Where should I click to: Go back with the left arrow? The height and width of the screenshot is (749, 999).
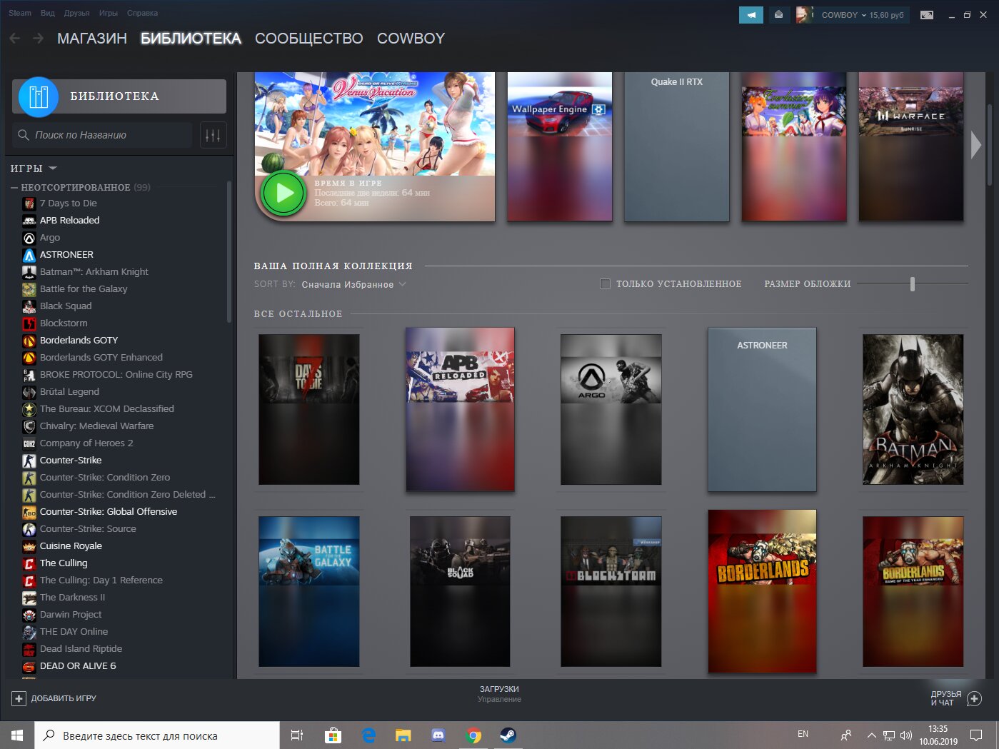point(14,38)
